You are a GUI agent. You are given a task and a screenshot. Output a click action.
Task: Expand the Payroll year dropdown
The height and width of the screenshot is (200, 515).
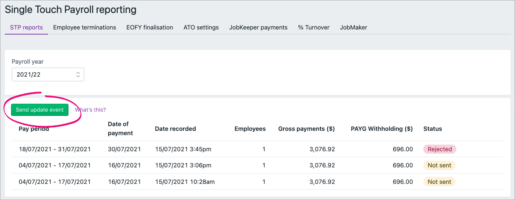[x=48, y=75]
